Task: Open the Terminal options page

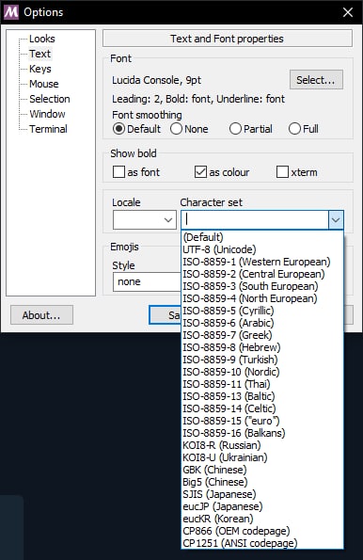Action: tap(48, 129)
